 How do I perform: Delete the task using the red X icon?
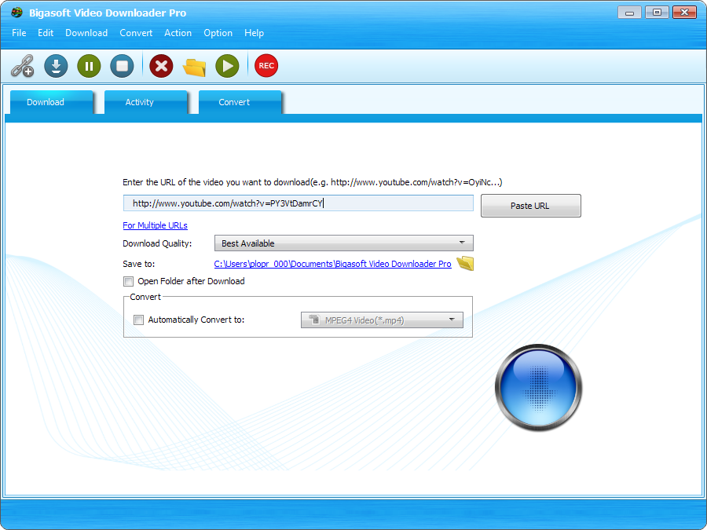tap(160, 66)
